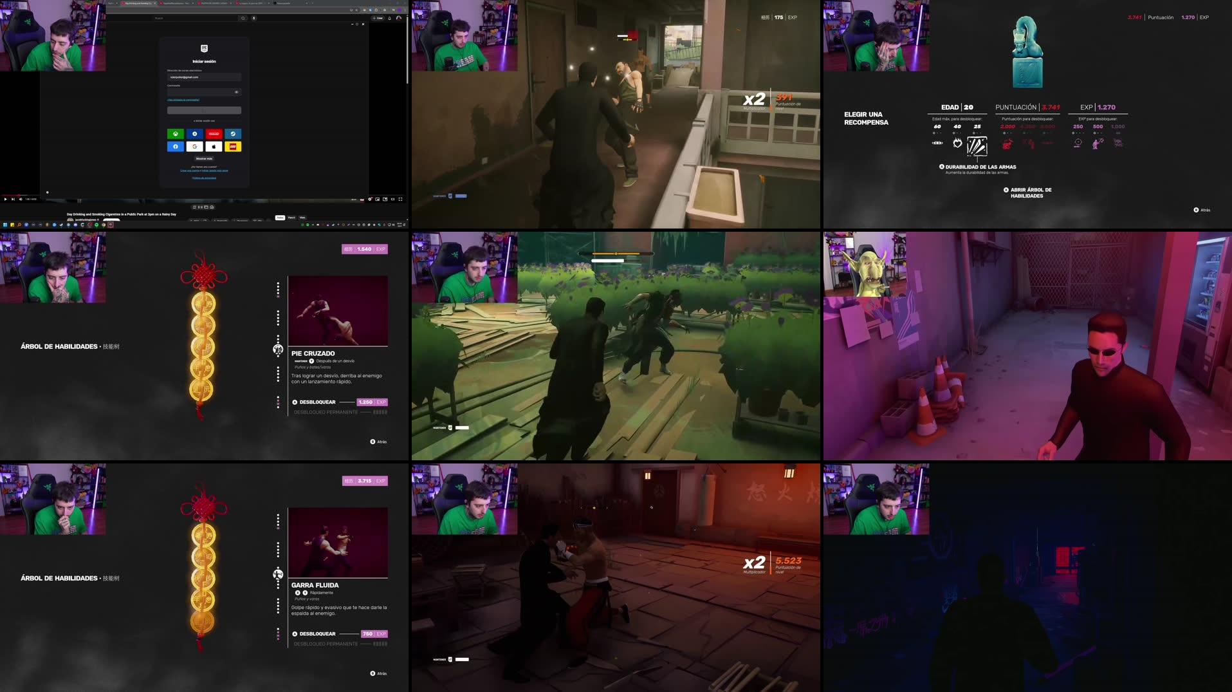Open the privacy policy link

click(x=204, y=178)
